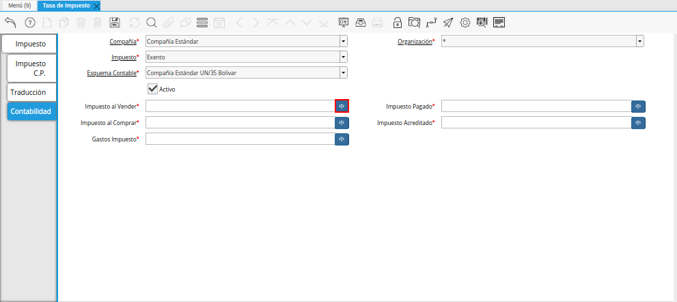Expand the Esquema Contable dropdown

point(343,72)
